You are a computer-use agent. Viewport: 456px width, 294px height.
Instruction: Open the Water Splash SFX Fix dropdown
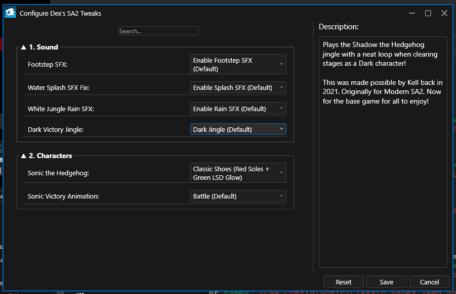[x=238, y=87]
